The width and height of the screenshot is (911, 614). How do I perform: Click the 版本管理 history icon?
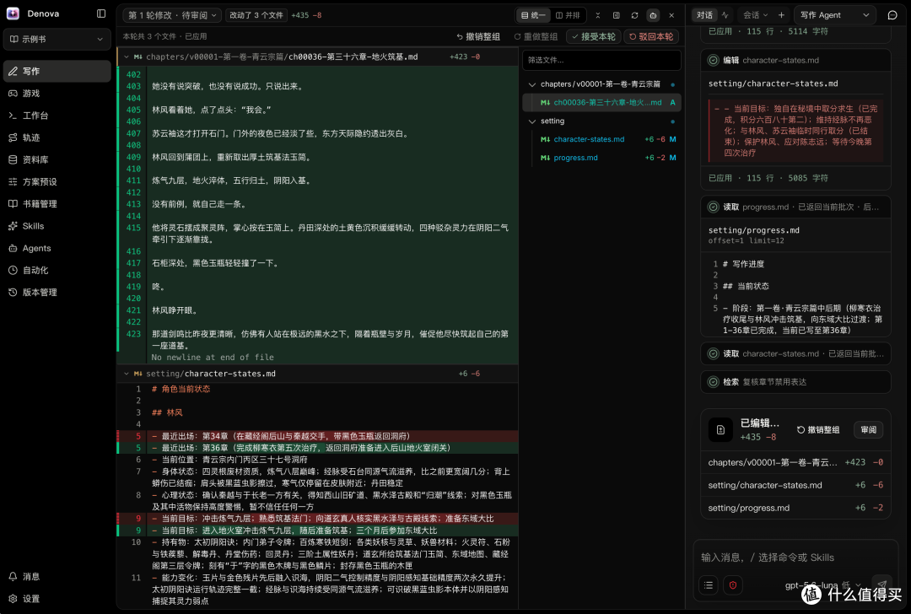click(13, 292)
